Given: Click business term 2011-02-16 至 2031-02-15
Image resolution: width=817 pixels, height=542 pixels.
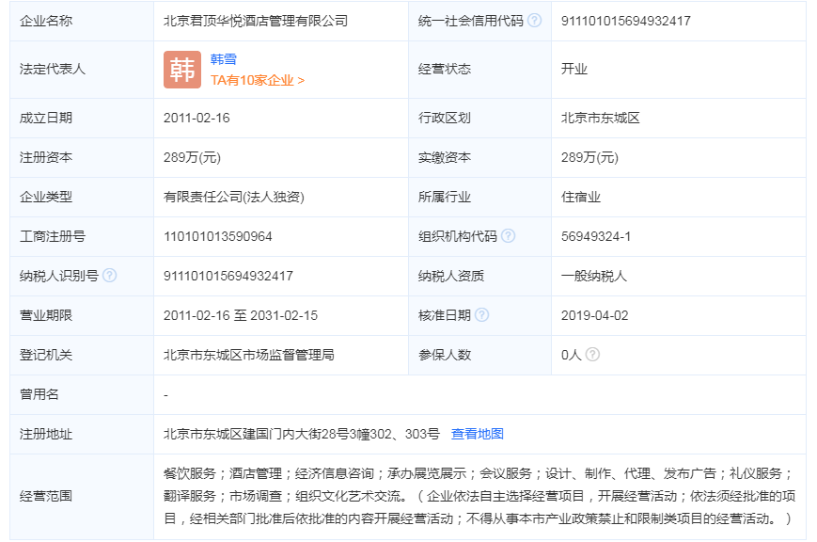Looking at the screenshot, I should pos(241,315).
